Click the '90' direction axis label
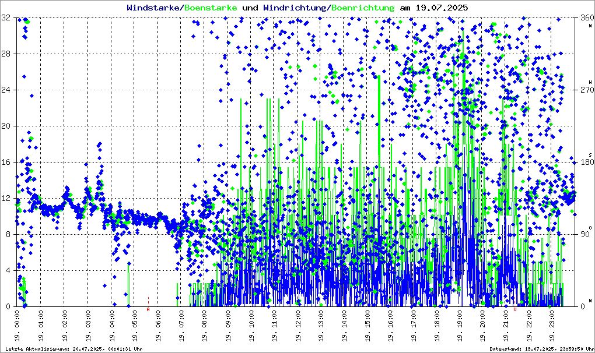 point(584,234)
